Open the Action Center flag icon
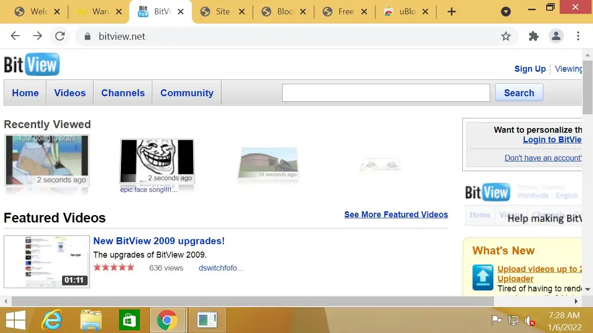 (x=497, y=320)
